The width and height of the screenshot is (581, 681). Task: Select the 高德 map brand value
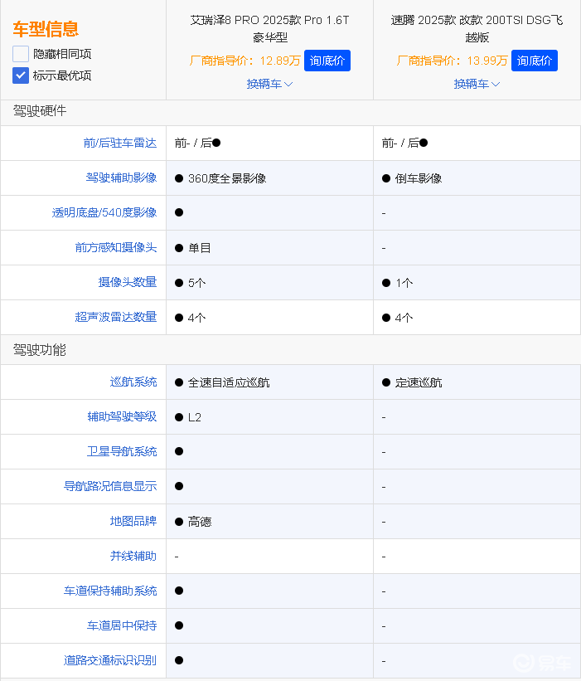point(200,522)
